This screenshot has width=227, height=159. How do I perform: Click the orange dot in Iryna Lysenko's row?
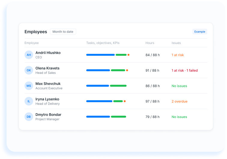click(125, 101)
